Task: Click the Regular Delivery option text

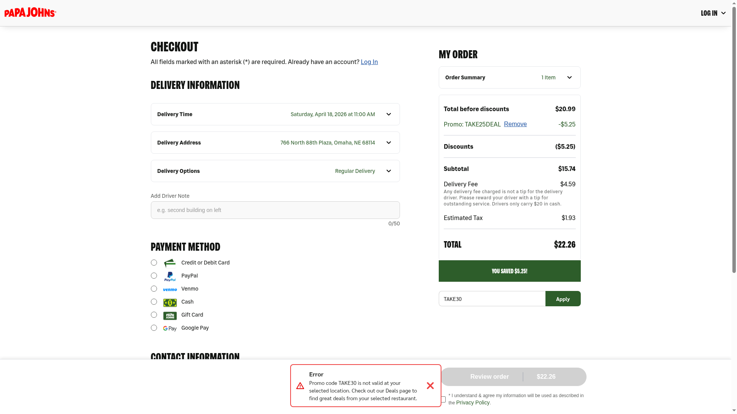Action: 355,171
